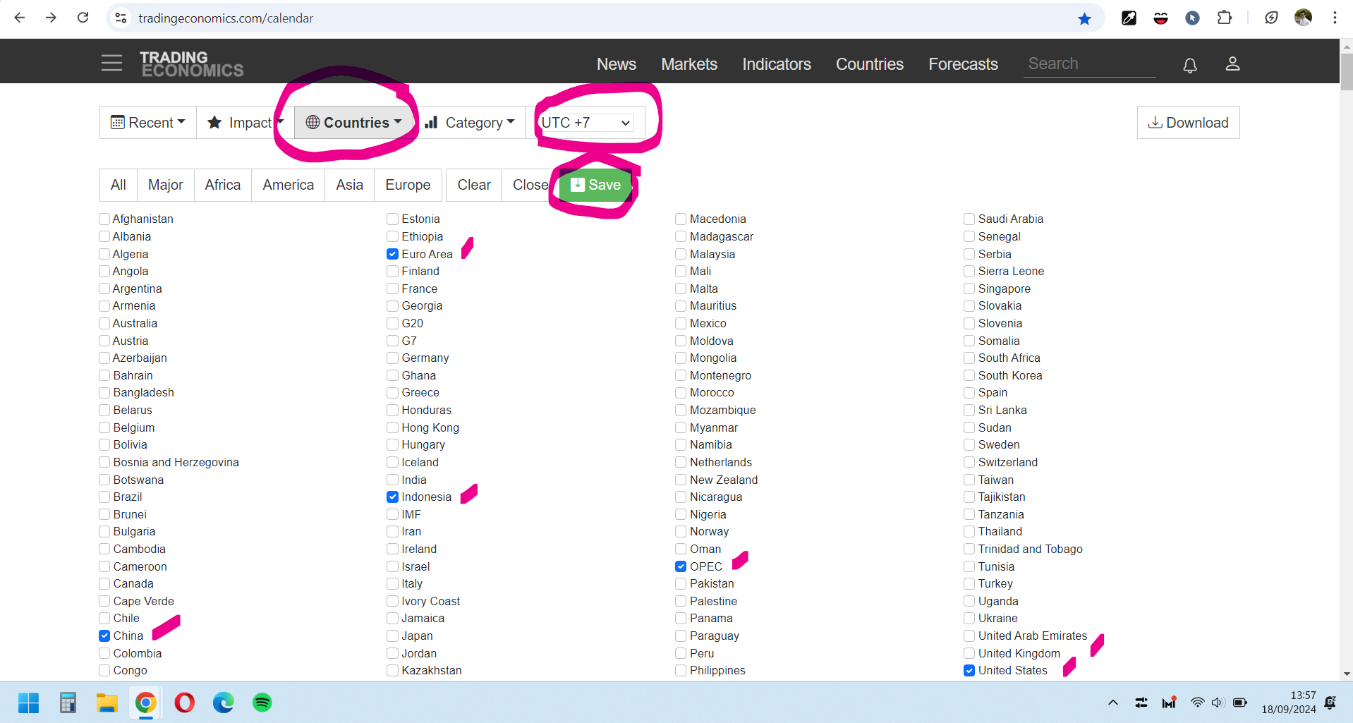Screen dimensions: 1353x723
Task: Open Spotify from the taskbar
Action: 262,703
